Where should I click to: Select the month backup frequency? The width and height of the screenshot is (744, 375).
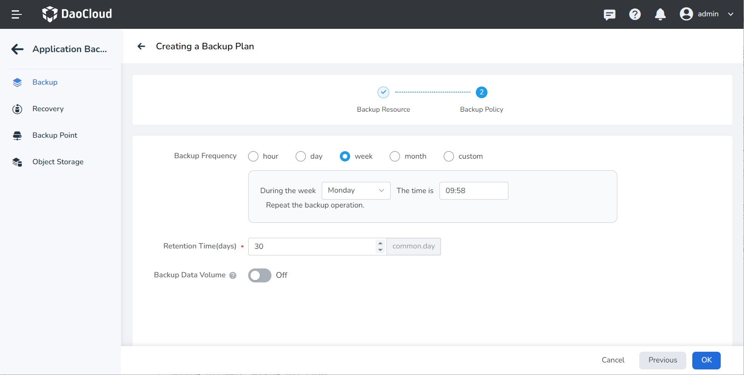pos(395,156)
